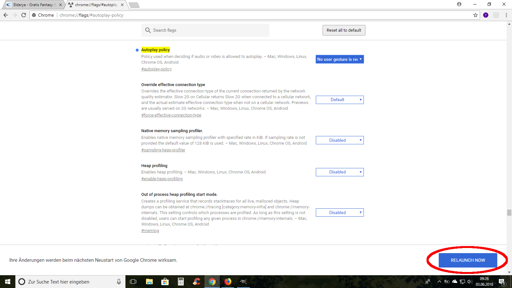Switch to Google Chrome in the taskbar

pyautogui.click(x=212, y=282)
